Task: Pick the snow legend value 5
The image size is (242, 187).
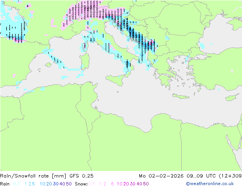Action: tap(113, 184)
